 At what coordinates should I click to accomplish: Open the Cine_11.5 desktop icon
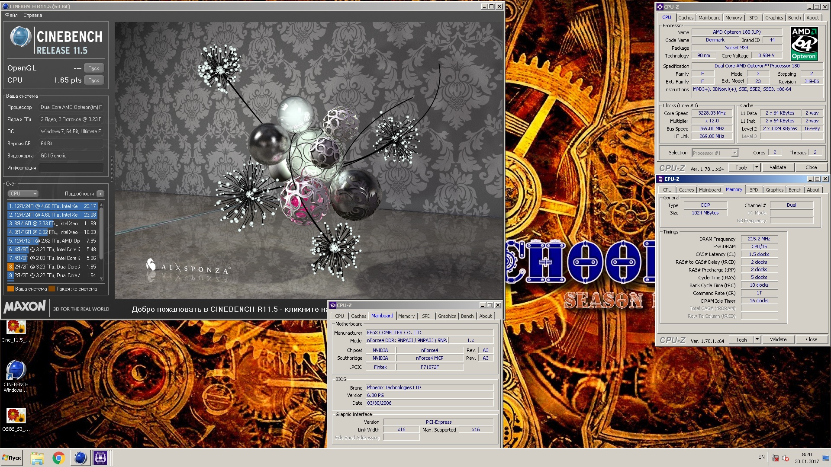(x=16, y=332)
